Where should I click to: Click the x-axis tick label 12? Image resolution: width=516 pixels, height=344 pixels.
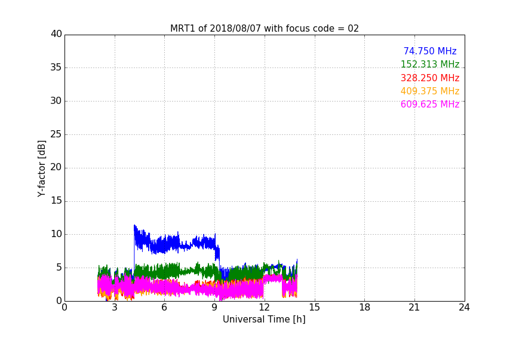pos(264,308)
